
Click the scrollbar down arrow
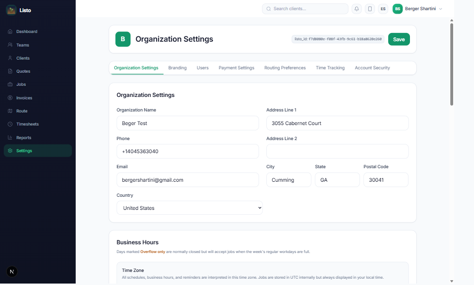(452, 281)
